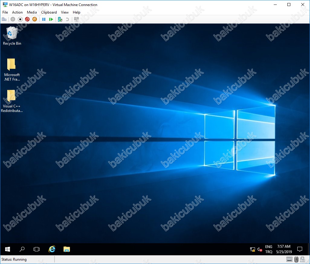Open the Media menu
310x264 pixels.
coord(32,12)
